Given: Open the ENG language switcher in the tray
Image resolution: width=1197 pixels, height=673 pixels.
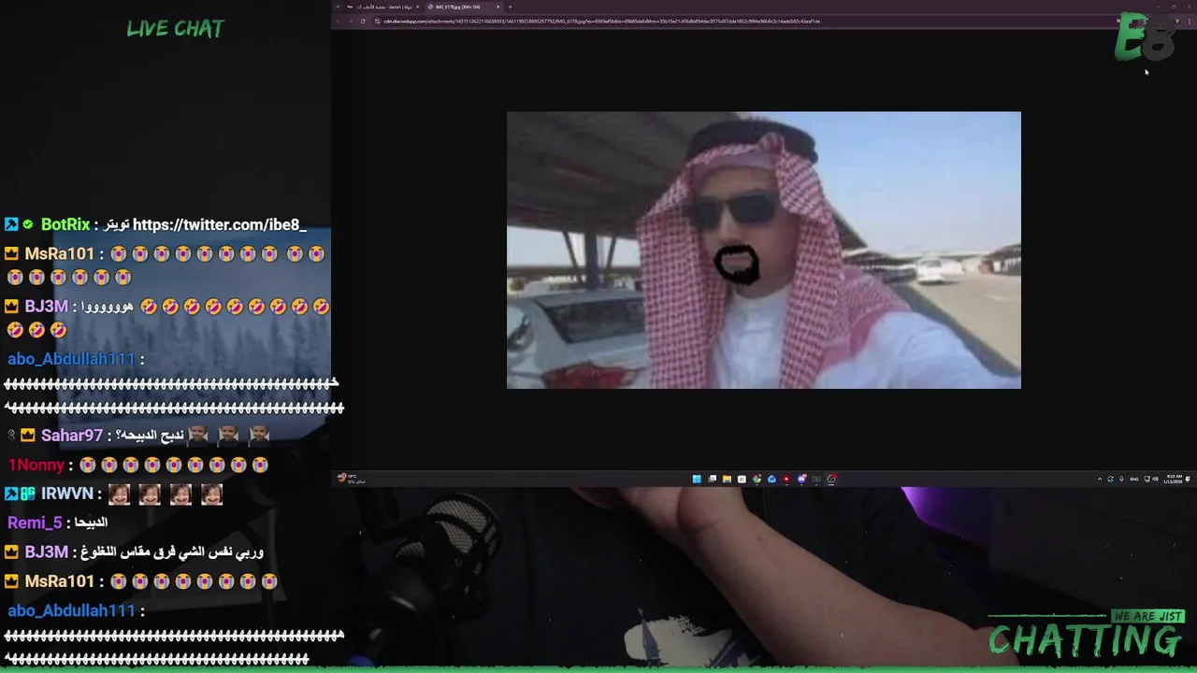Looking at the screenshot, I should 1134,479.
